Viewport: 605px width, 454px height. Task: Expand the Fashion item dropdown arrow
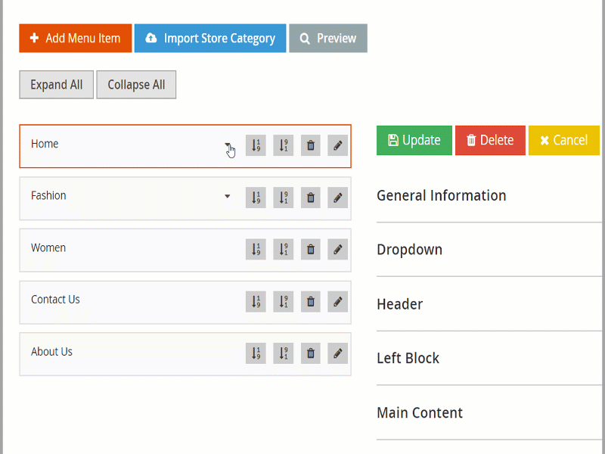(x=228, y=197)
